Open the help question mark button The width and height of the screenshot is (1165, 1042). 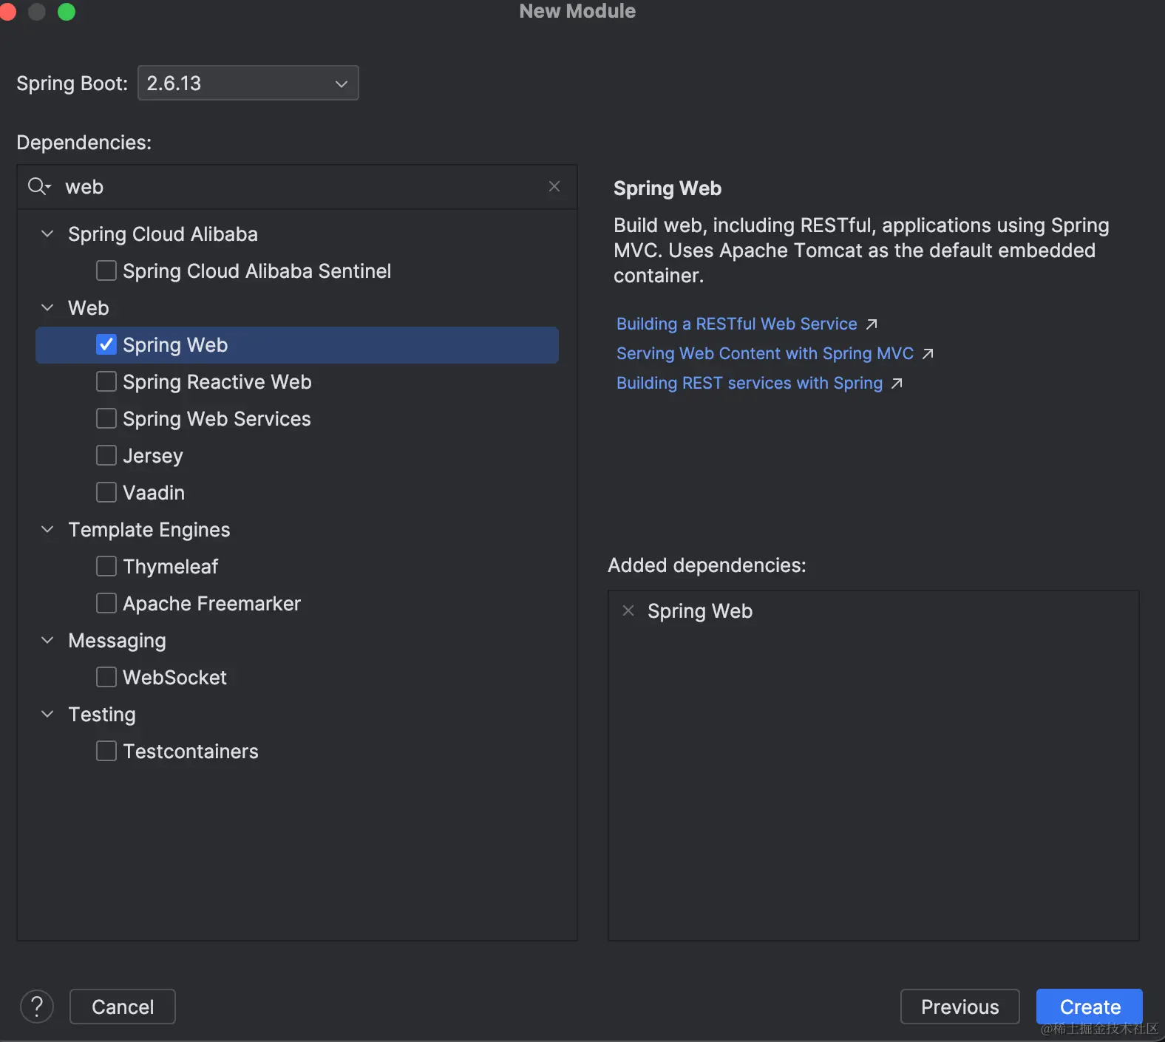pyautogui.click(x=37, y=1007)
